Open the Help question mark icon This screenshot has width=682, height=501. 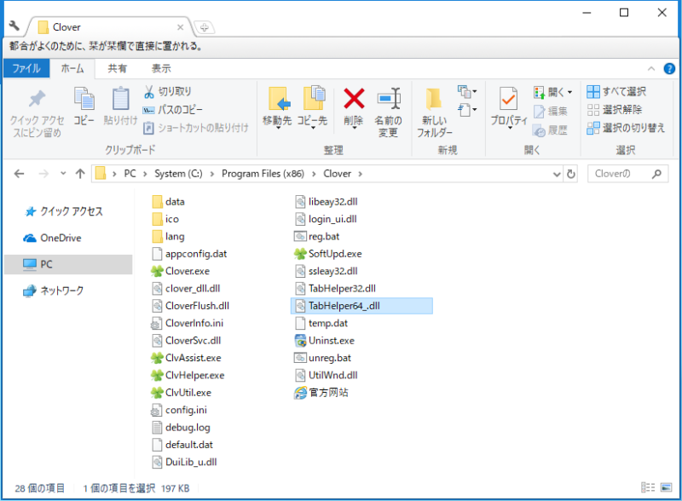click(668, 69)
